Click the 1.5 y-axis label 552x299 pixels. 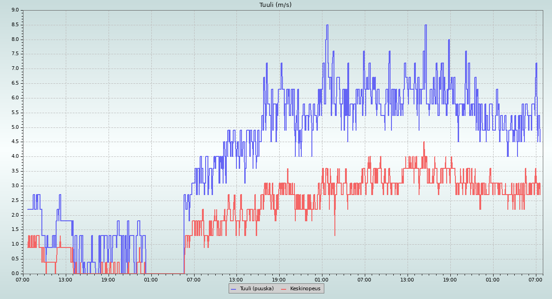(15, 230)
